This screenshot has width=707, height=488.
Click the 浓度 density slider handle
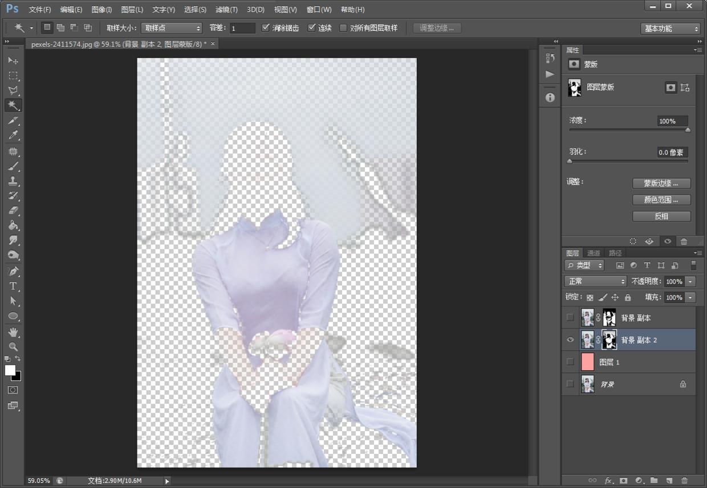tap(688, 130)
